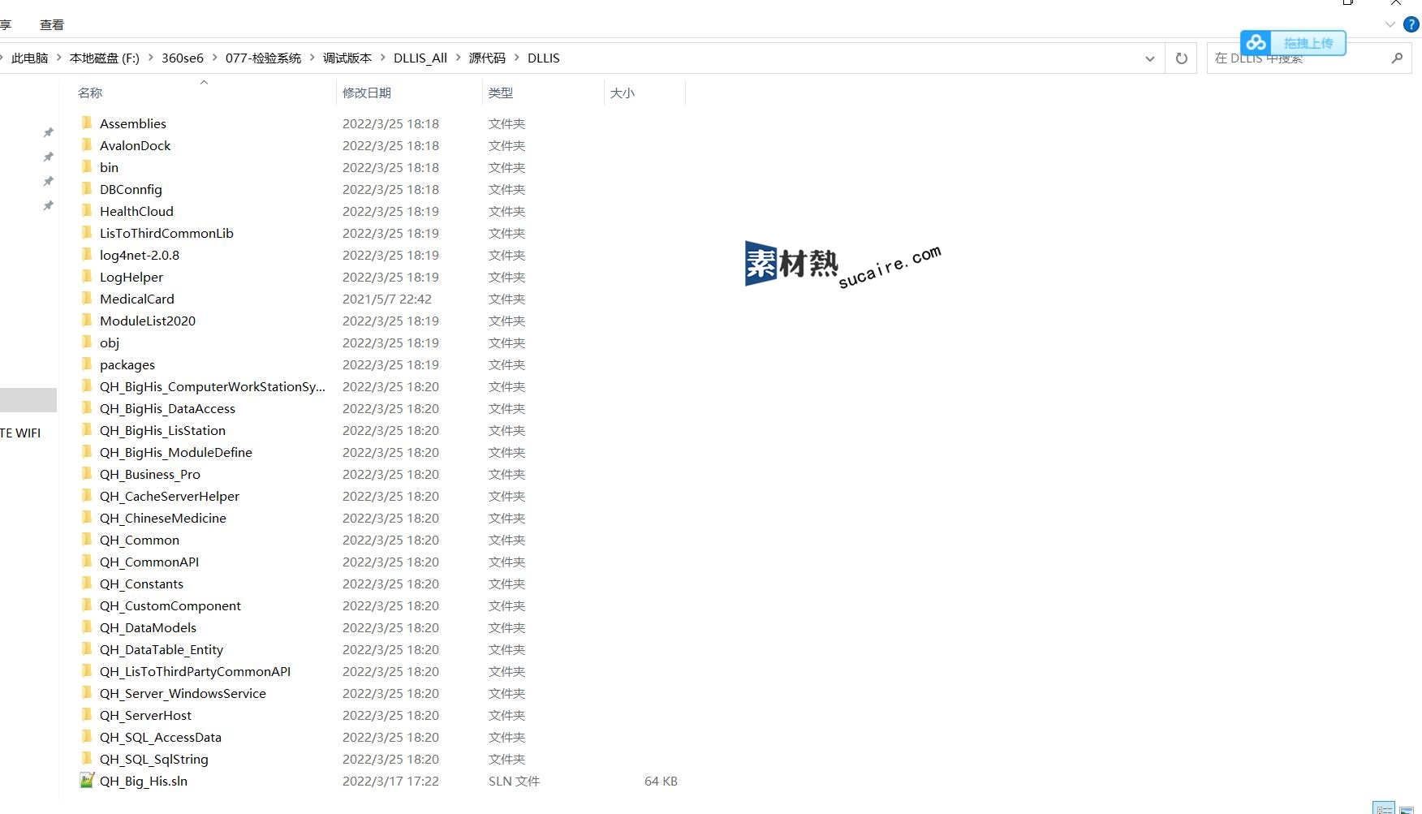Navigate to 源代码 in breadcrumb path

pyautogui.click(x=487, y=58)
